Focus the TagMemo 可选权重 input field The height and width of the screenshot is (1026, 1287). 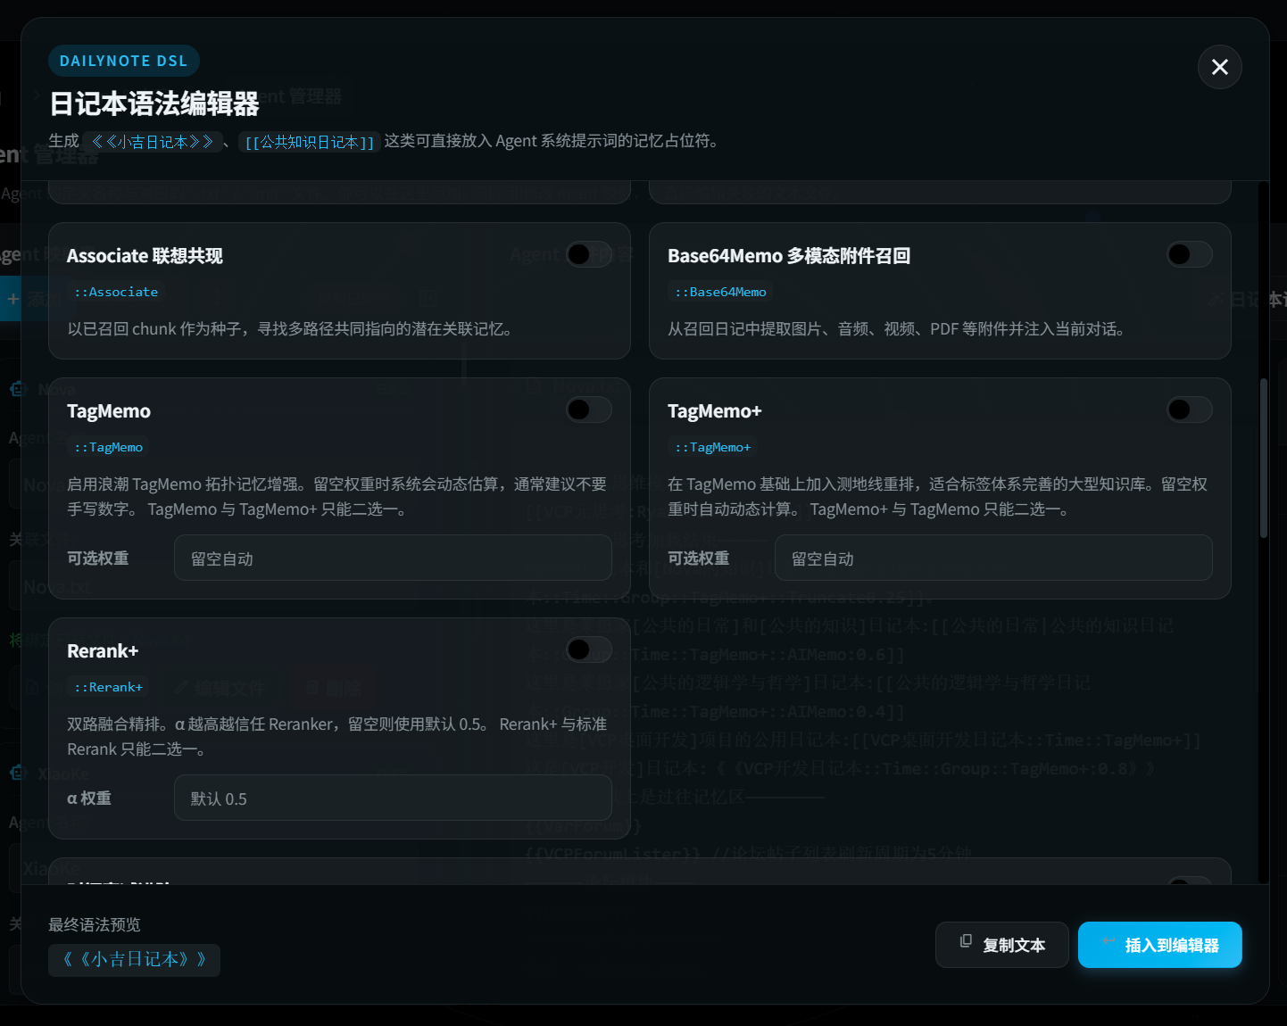coord(393,558)
